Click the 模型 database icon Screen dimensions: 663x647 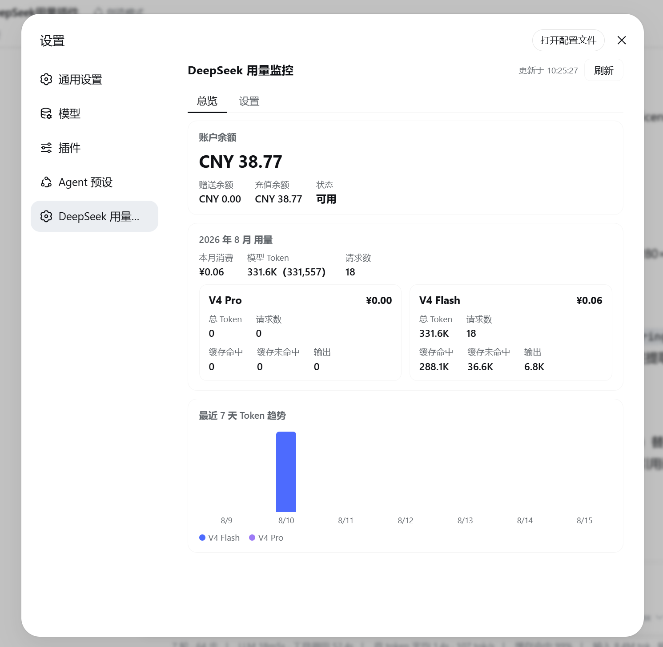46,113
